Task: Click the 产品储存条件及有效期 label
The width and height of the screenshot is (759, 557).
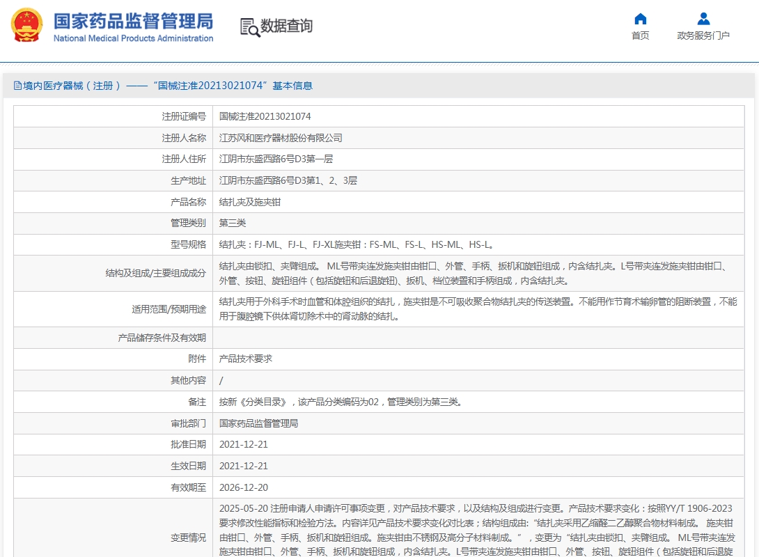Action: click(162, 338)
